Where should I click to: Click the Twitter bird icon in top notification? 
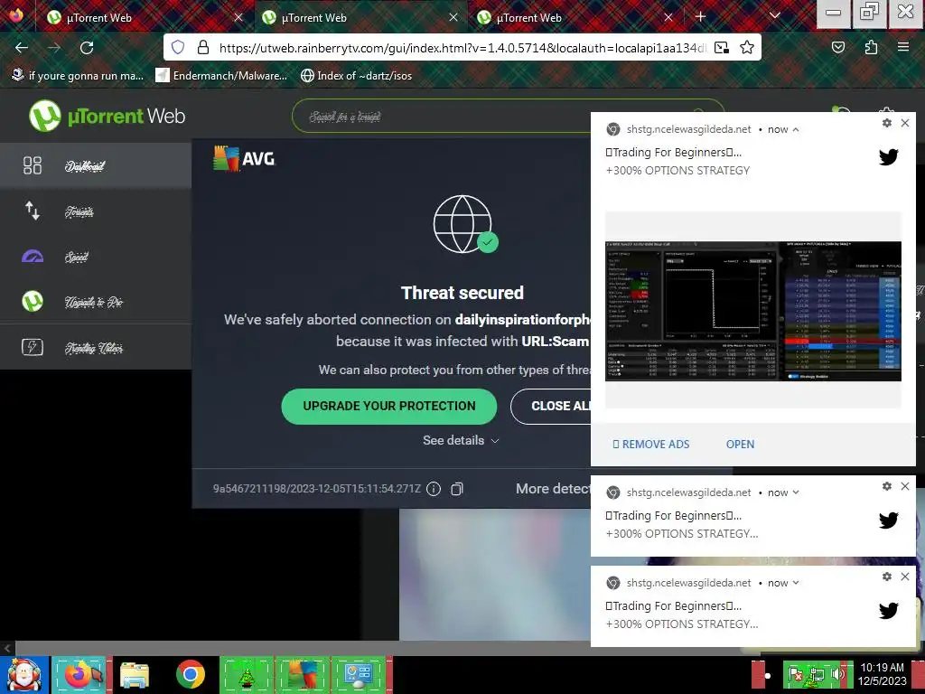[889, 157]
